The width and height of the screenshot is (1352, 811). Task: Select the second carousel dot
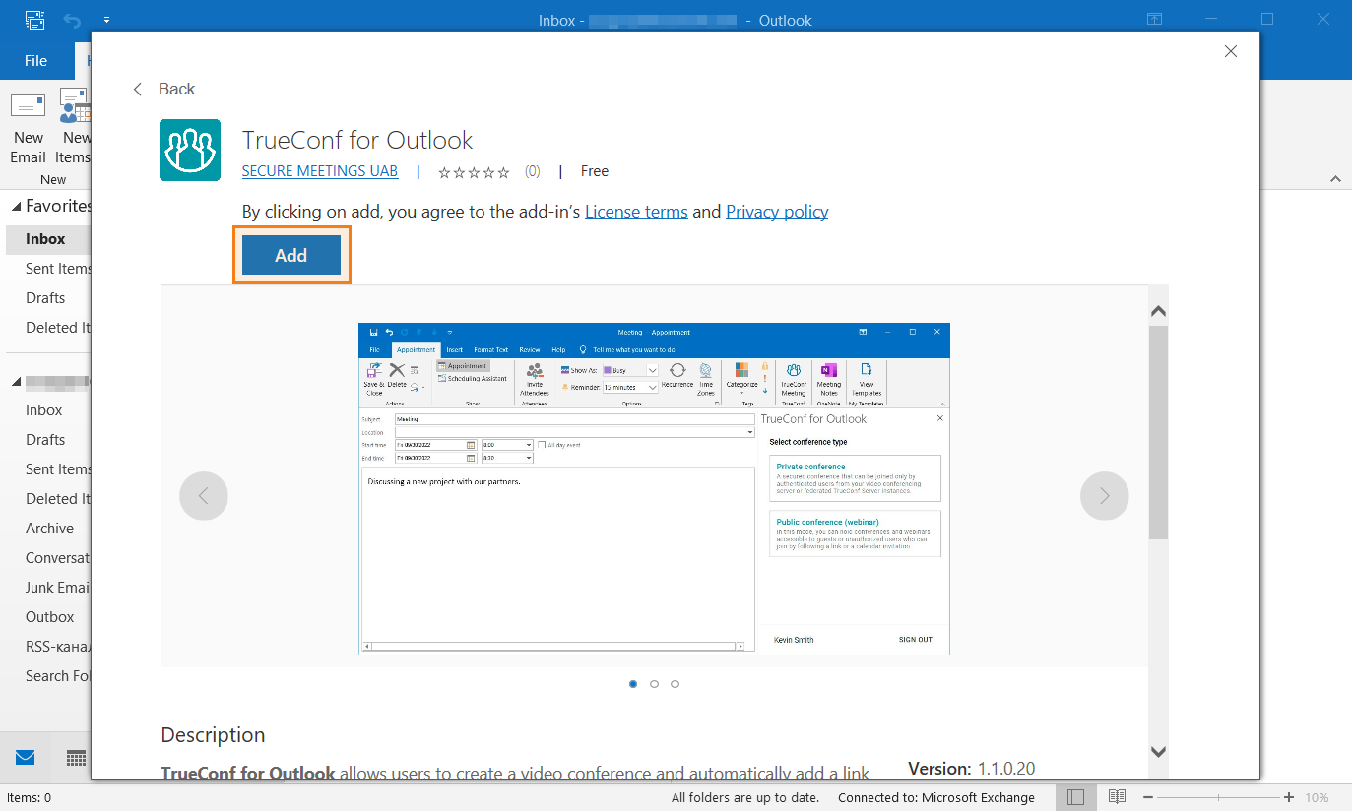click(654, 684)
